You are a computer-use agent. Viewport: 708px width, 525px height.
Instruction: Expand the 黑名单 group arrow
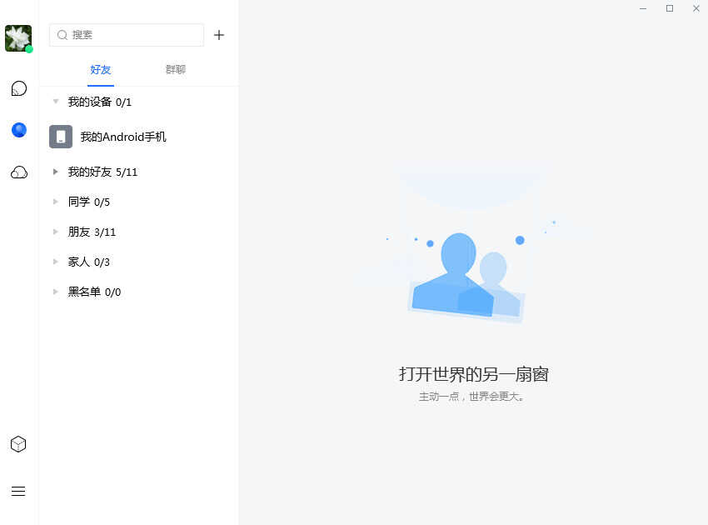point(56,292)
